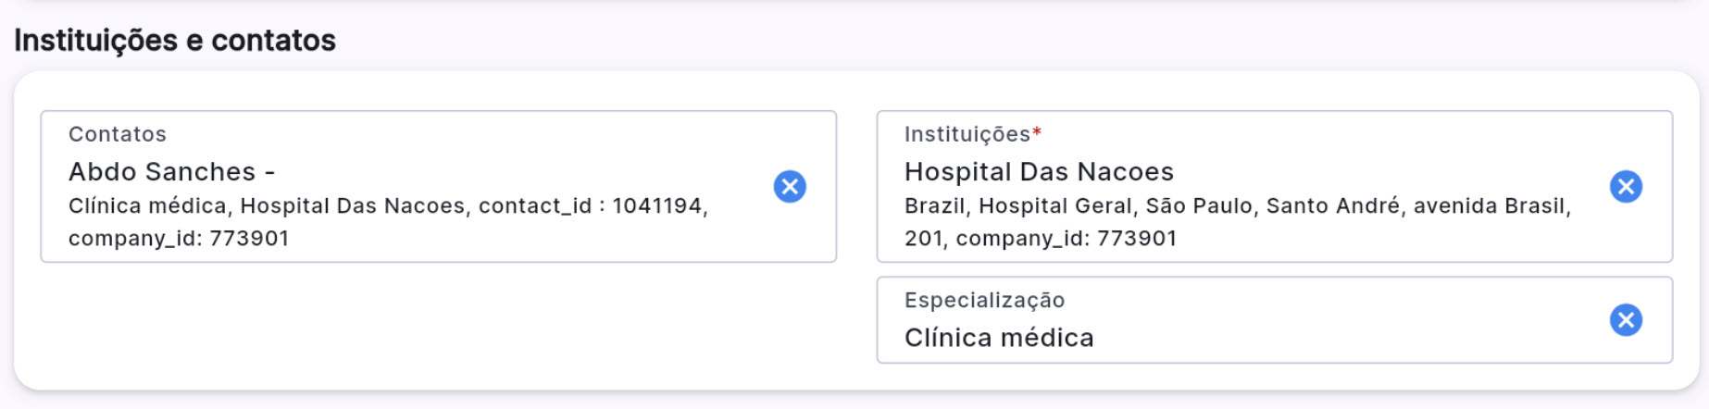
Task: Click contact's Clínica médica, Hospital Das Nacoes line
Action: [267, 205]
